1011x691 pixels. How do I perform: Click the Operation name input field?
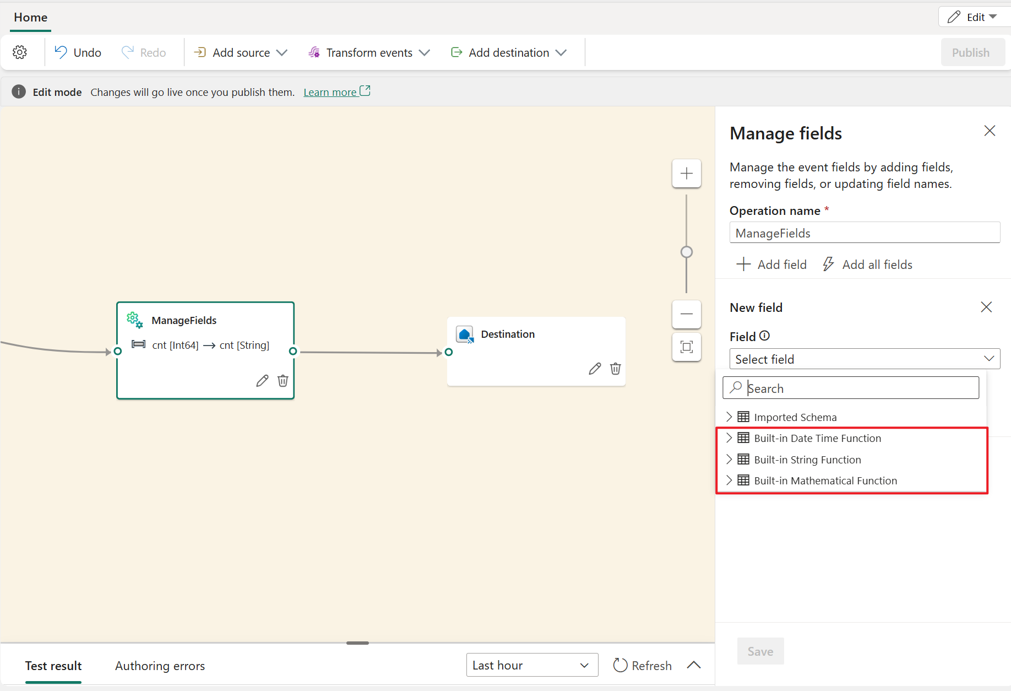click(864, 233)
